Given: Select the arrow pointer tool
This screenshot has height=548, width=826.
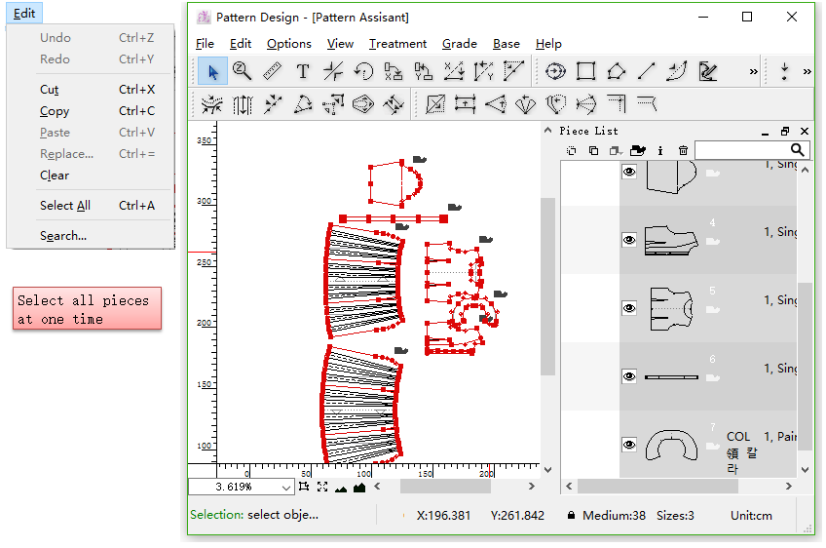Looking at the screenshot, I should tap(212, 71).
